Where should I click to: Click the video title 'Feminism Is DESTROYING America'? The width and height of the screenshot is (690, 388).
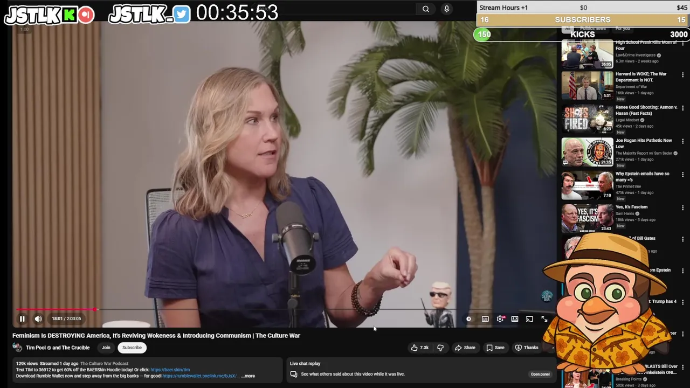click(x=156, y=335)
